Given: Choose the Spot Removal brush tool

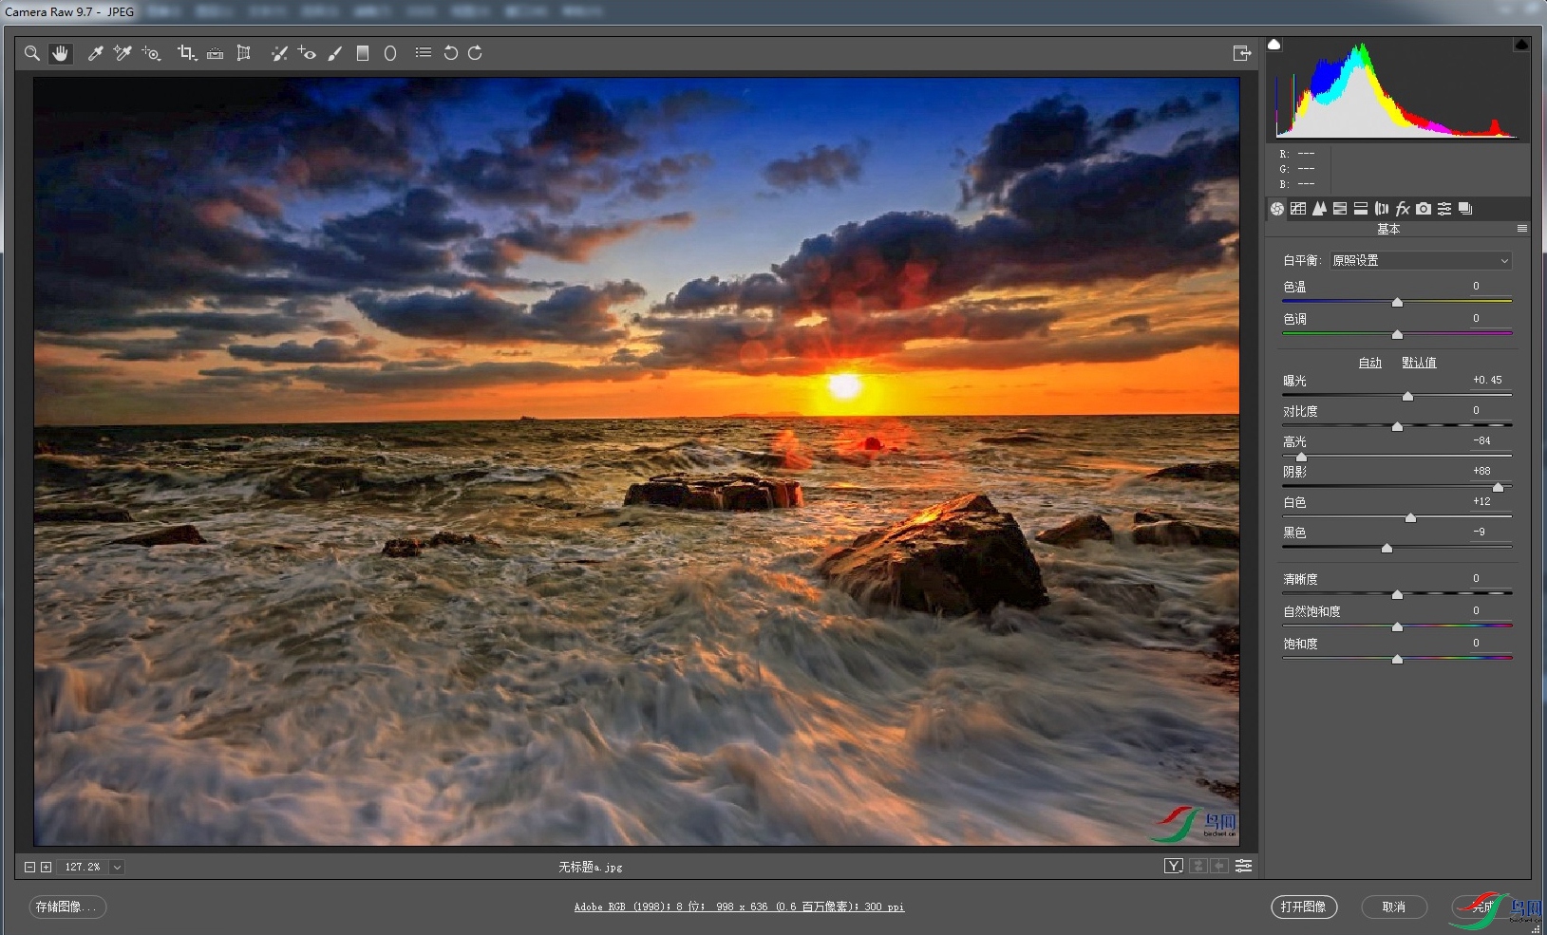Looking at the screenshot, I should pos(278,53).
